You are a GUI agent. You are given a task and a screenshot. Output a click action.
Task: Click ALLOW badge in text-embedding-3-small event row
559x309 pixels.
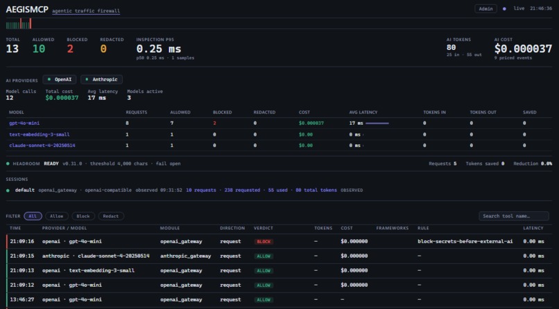[x=264, y=271]
